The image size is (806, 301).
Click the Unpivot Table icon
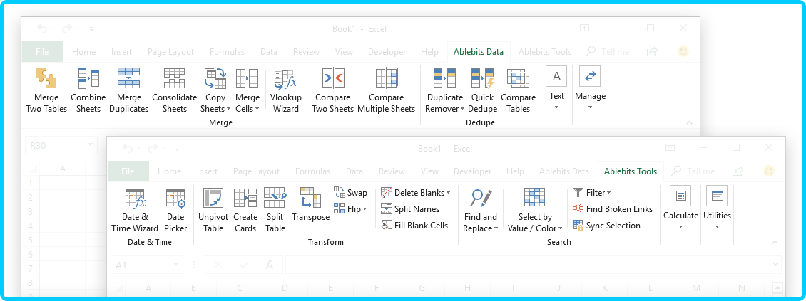pos(213,199)
